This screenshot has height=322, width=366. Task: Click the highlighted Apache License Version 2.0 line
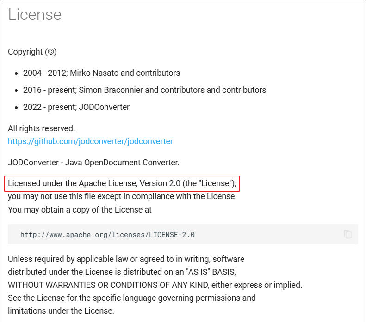(x=122, y=183)
